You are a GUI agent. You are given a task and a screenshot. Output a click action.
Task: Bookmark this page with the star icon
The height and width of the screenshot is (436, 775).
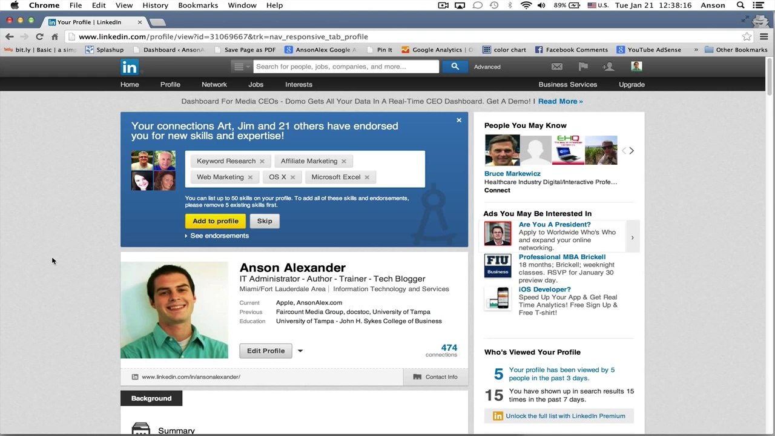coord(747,36)
